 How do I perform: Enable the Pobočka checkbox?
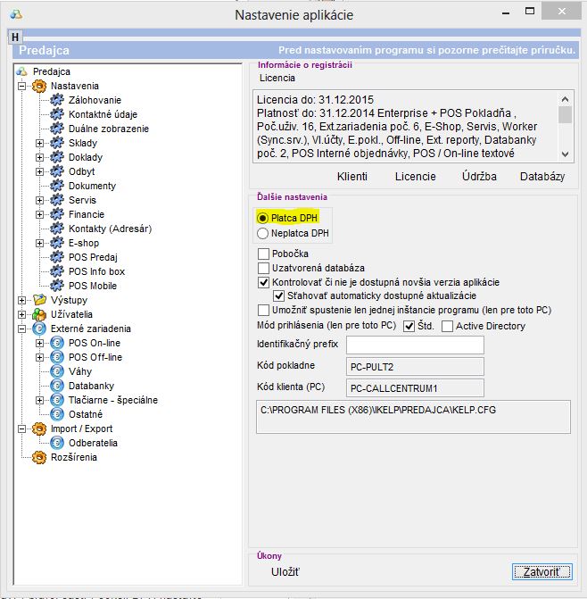[x=263, y=254]
